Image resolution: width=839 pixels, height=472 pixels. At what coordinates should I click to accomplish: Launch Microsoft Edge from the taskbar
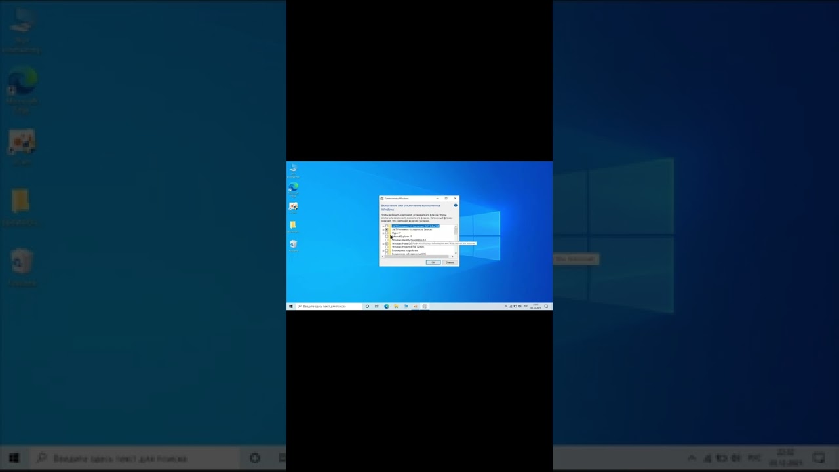coord(387,306)
